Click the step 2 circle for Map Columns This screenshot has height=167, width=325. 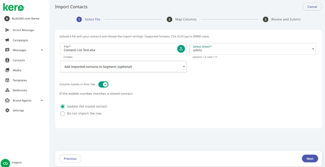click(x=169, y=19)
